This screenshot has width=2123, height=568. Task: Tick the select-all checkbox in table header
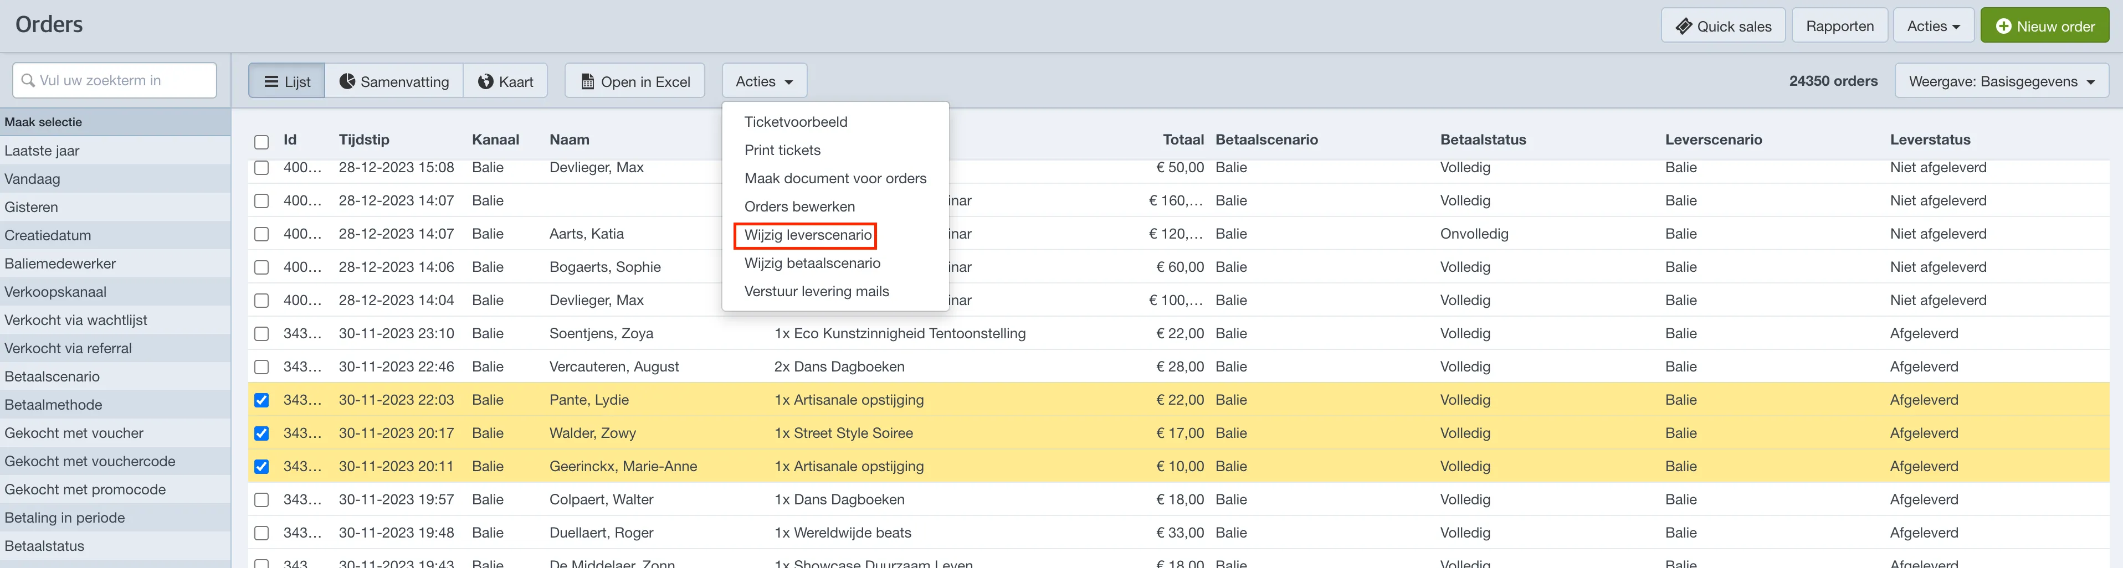261,142
